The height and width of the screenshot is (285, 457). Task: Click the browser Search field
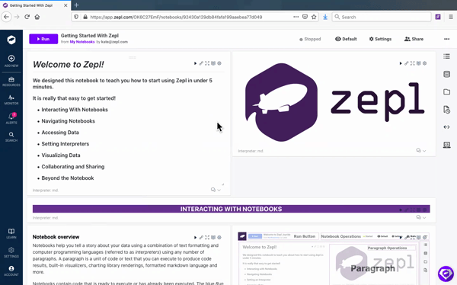[x=382, y=17]
